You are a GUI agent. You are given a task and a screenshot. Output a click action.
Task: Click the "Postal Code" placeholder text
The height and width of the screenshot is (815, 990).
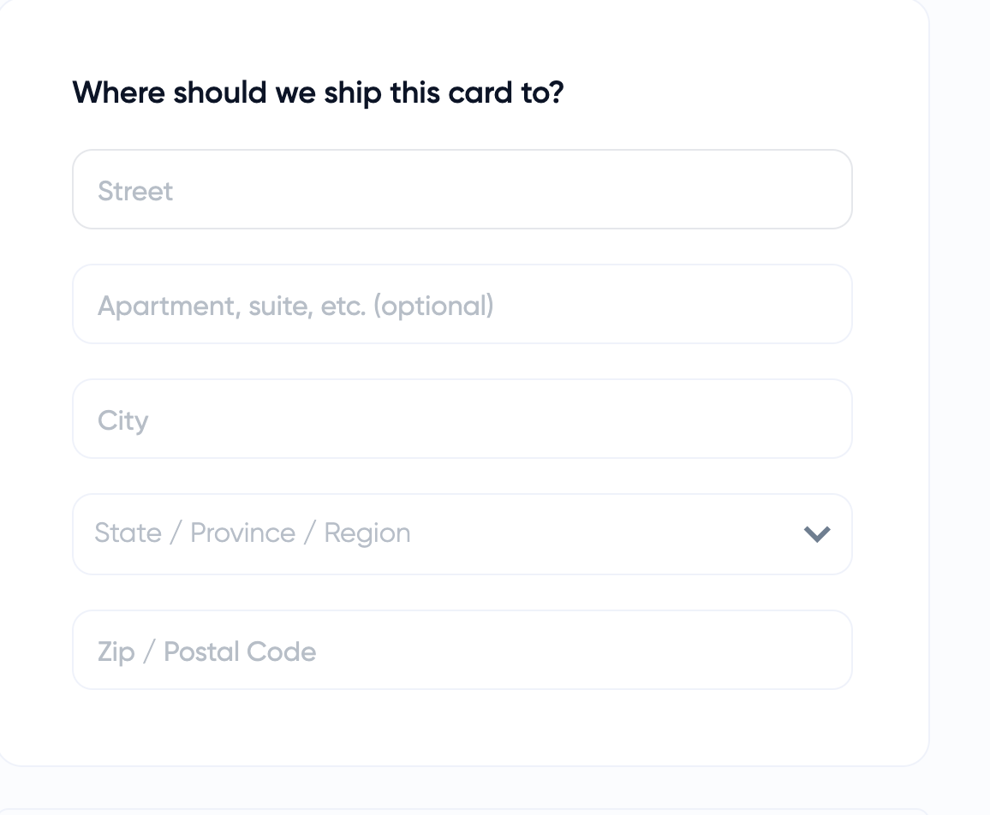[240, 651]
